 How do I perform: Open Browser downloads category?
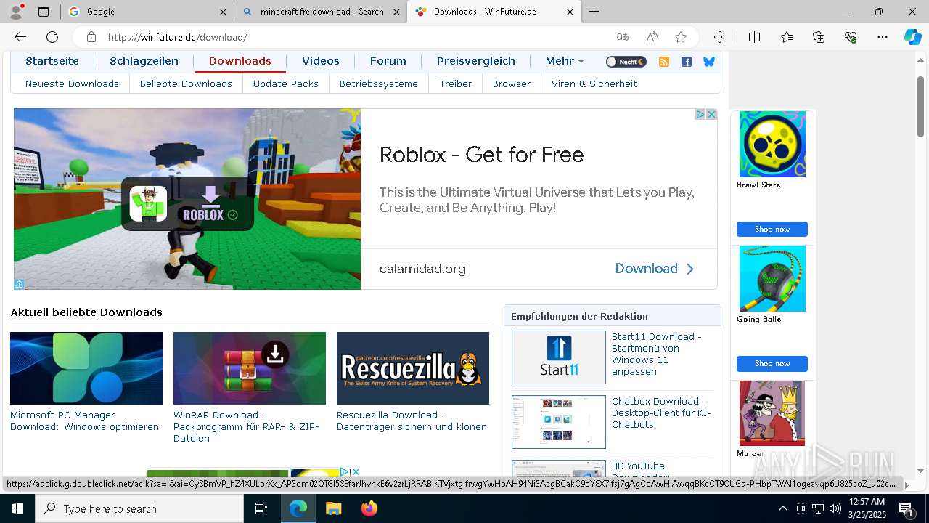click(512, 84)
